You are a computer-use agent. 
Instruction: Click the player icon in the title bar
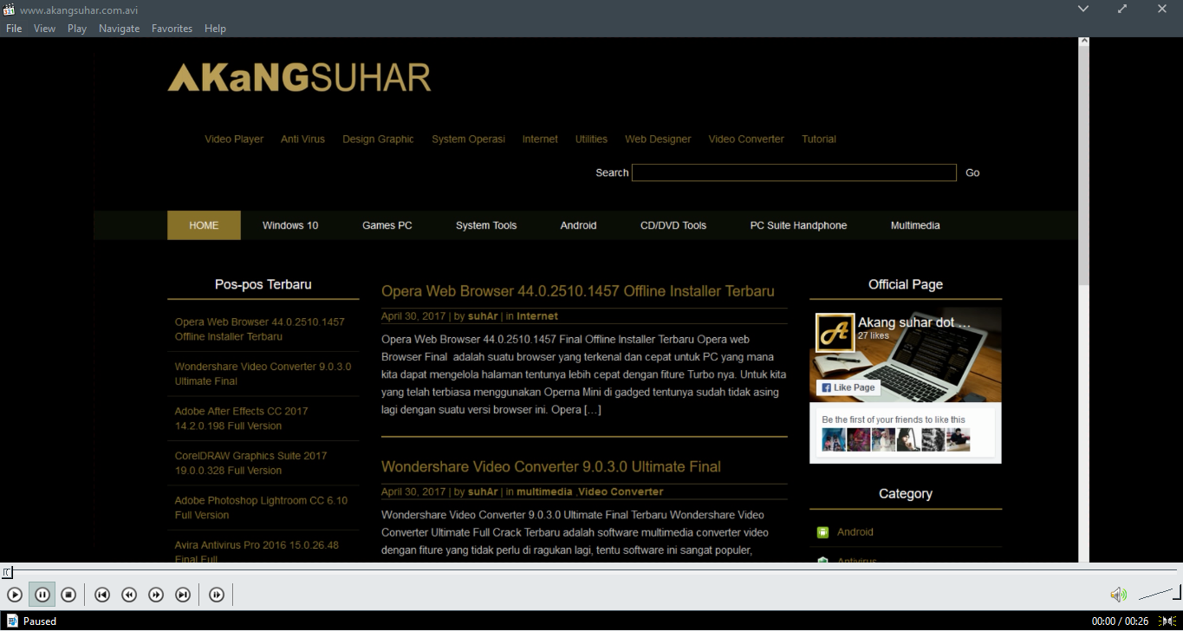[10, 10]
